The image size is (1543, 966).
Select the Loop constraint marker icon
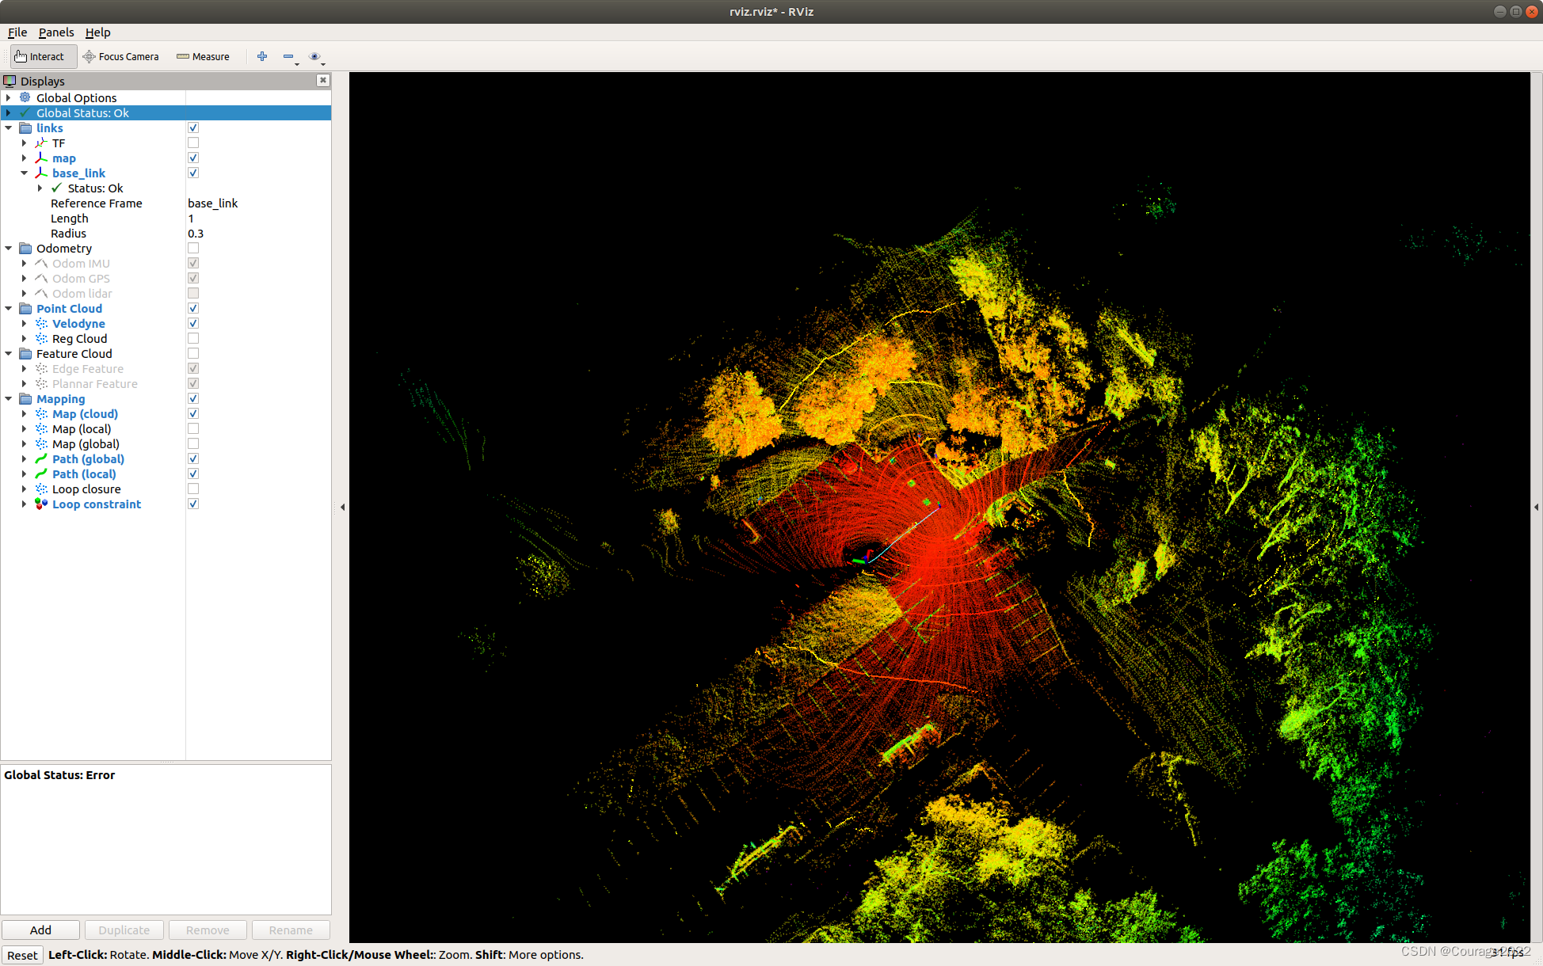(41, 504)
